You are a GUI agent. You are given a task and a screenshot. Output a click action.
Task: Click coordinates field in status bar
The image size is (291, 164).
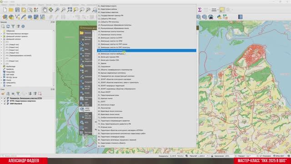click(x=176, y=156)
